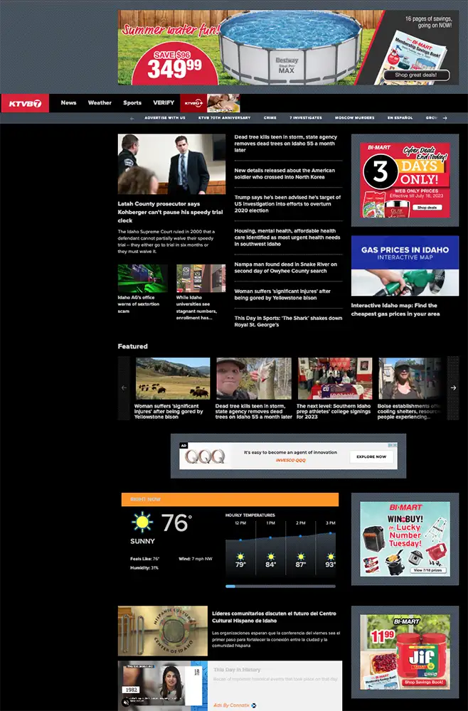Open southwest Idaho health needs story
Viewport: 468px width, 711px height.
click(287, 237)
